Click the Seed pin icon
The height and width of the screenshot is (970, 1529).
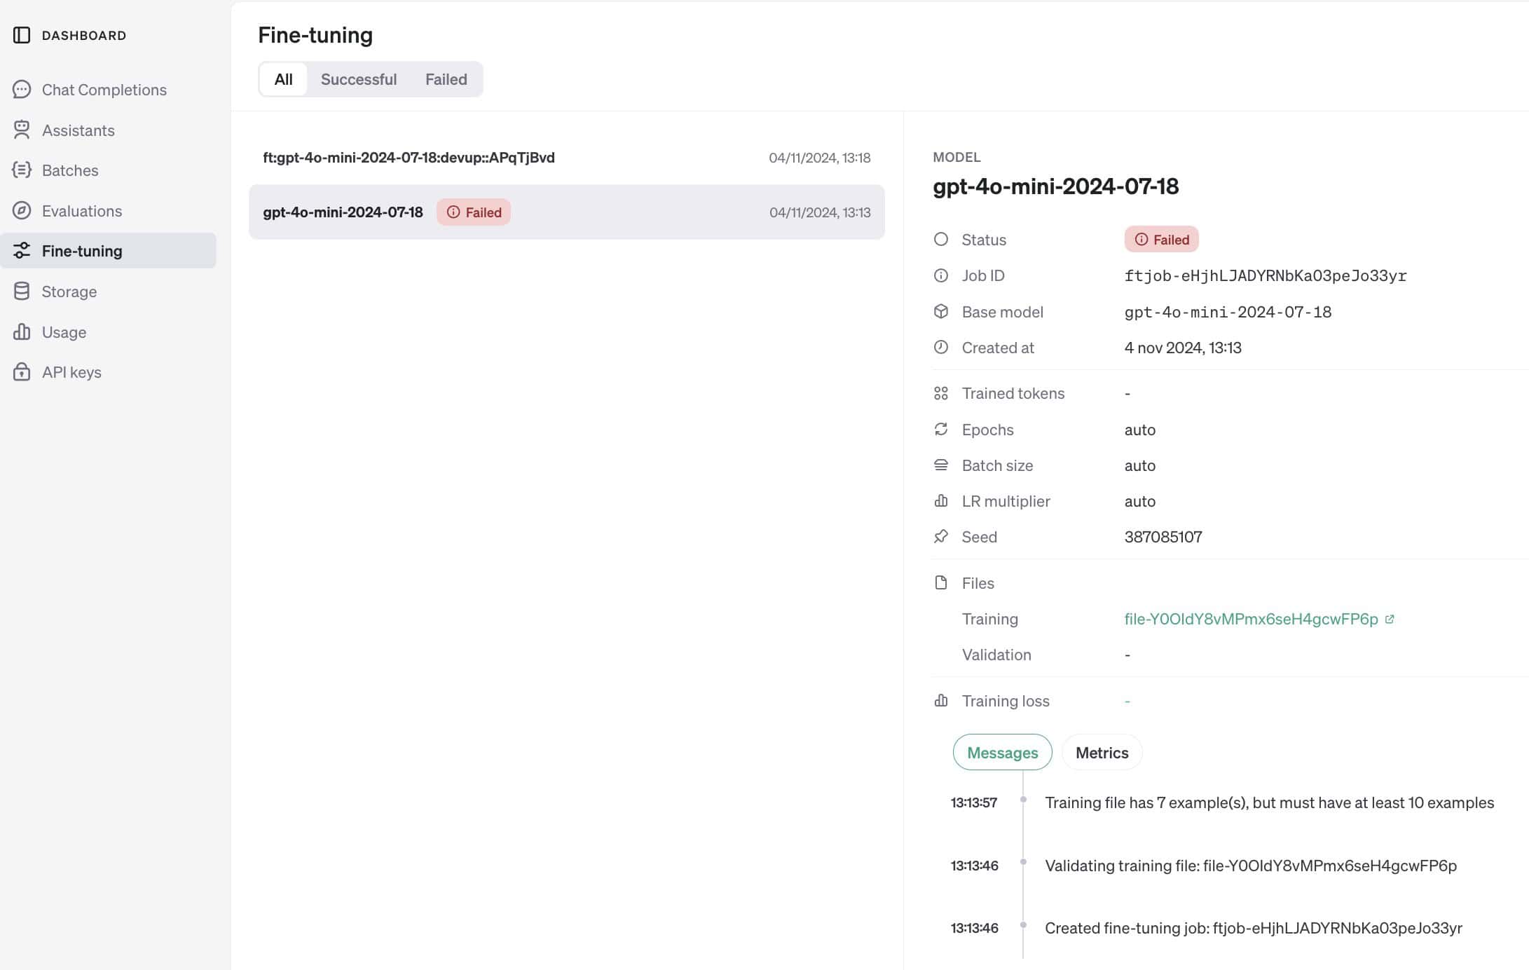(940, 536)
